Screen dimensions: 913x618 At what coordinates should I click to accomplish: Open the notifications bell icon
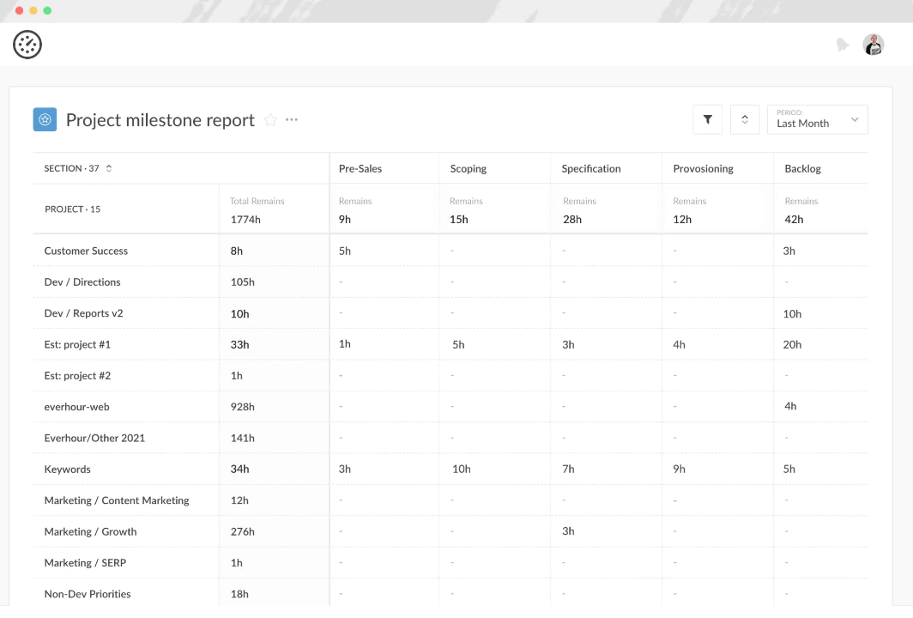(842, 45)
